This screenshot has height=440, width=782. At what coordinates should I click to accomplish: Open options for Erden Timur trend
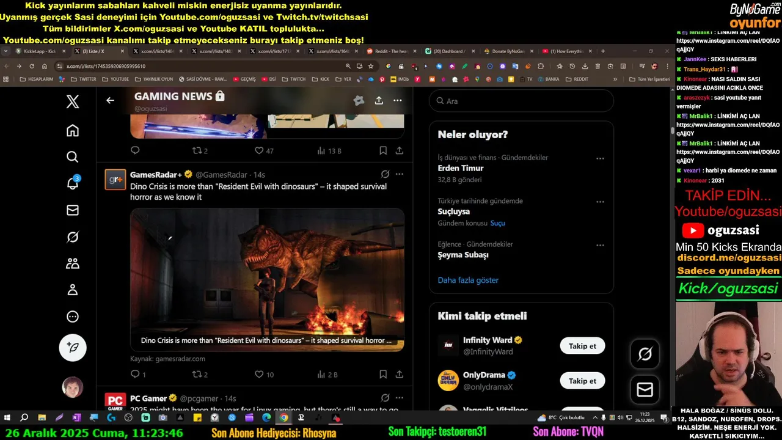pos(600,158)
